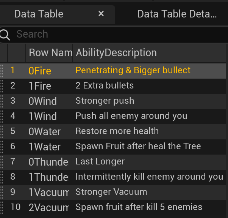Grab the drag handle of row 1
Image resolution: width=228 pixels, height=218 pixels.
click(x=2, y=71)
